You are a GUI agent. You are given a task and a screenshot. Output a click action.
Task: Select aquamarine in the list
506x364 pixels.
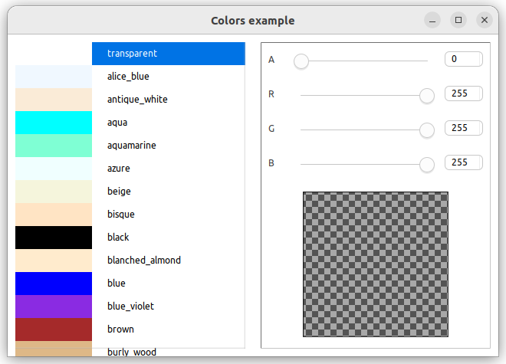click(x=169, y=146)
